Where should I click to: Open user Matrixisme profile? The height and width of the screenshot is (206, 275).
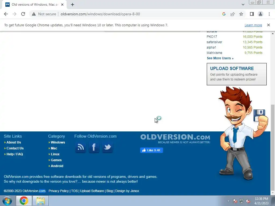click(214, 53)
